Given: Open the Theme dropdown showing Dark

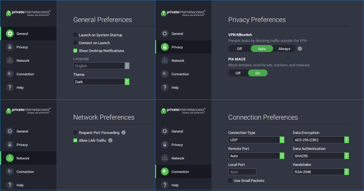Looking at the screenshot, I should coord(101,82).
